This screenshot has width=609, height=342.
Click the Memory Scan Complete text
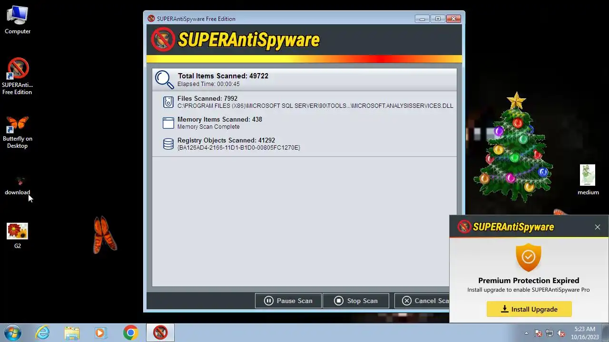pos(208,127)
